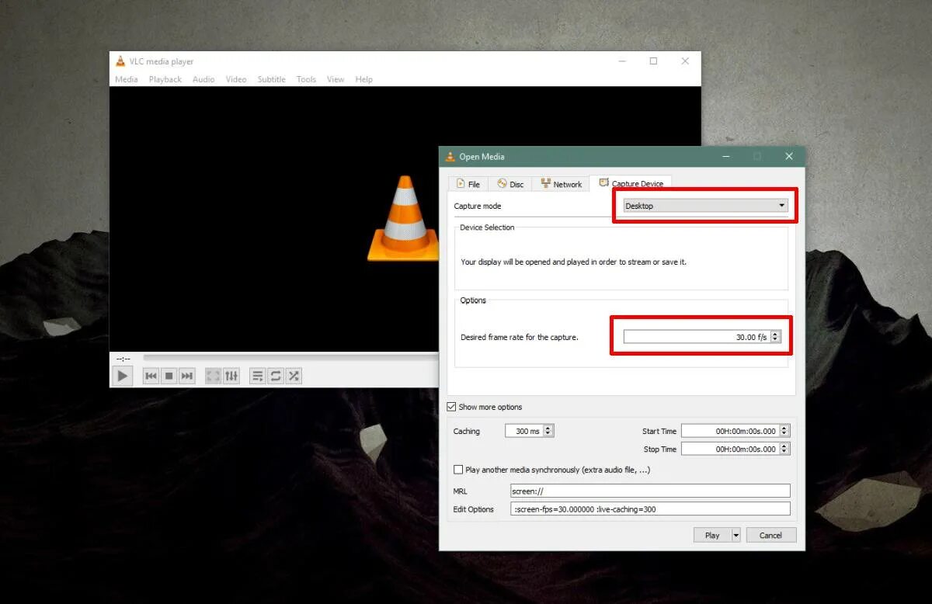Open the Tools menu
This screenshot has height=604, width=932.
306,79
